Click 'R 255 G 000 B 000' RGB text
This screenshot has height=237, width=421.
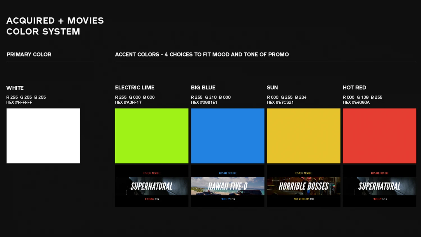tap(135, 97)
